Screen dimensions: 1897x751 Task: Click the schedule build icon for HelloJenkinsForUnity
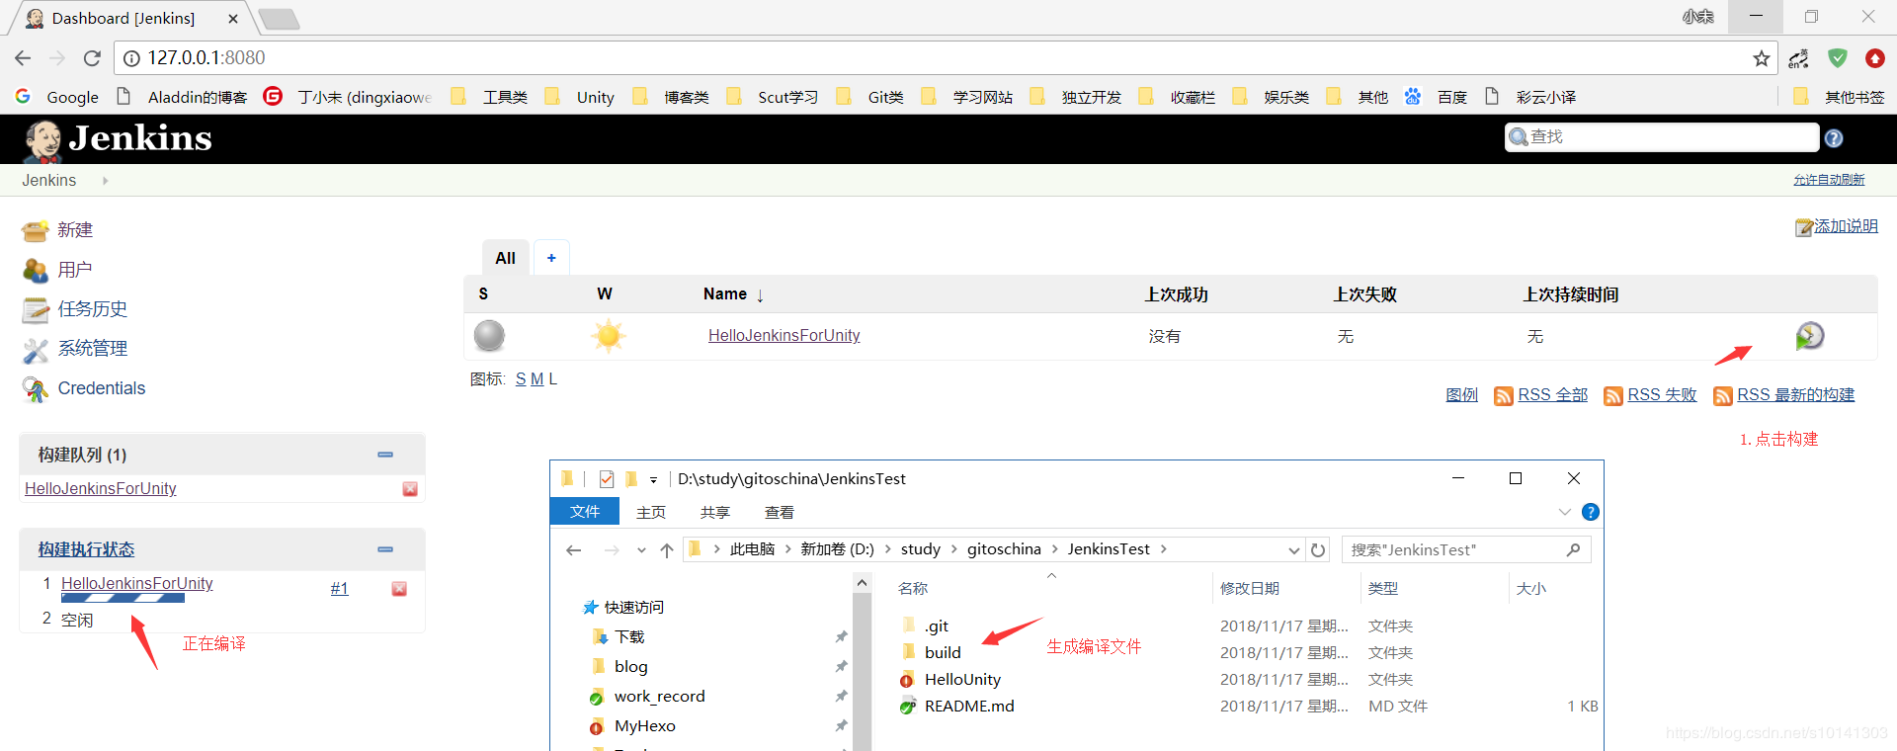pos(1809,336)
